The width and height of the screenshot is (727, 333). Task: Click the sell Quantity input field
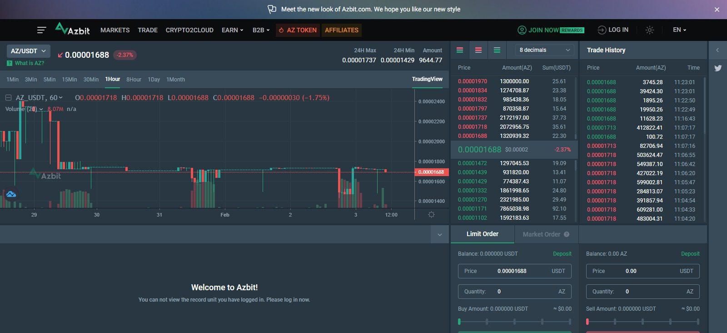pyautogui.click(x=643, y=292)
